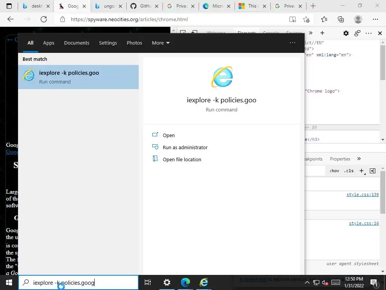Toggle .cls class editor

[x=349, y=171]
